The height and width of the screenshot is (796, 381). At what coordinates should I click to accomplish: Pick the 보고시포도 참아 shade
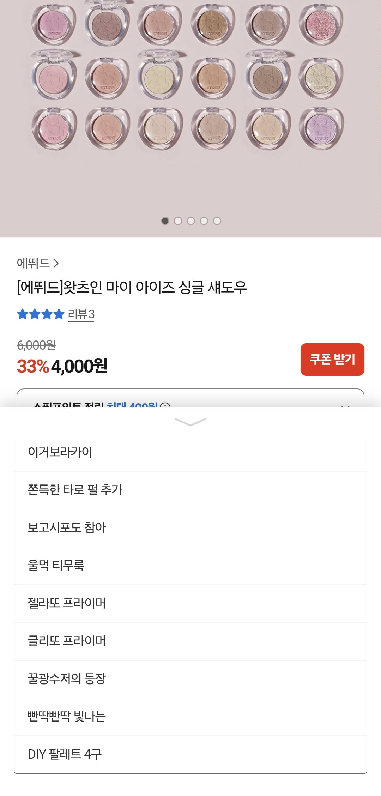pos(190,528)
